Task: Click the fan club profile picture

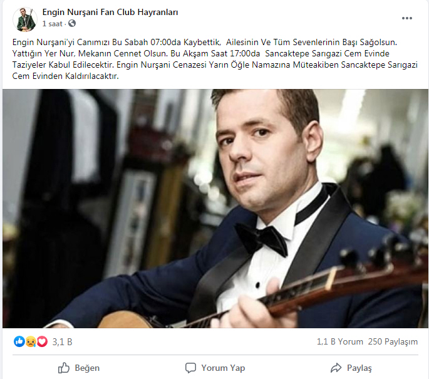Action: (x=25, y=19)
